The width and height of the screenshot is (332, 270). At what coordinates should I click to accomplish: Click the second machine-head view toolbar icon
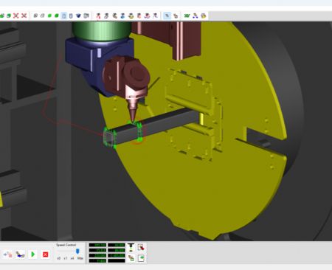[106, 15]
